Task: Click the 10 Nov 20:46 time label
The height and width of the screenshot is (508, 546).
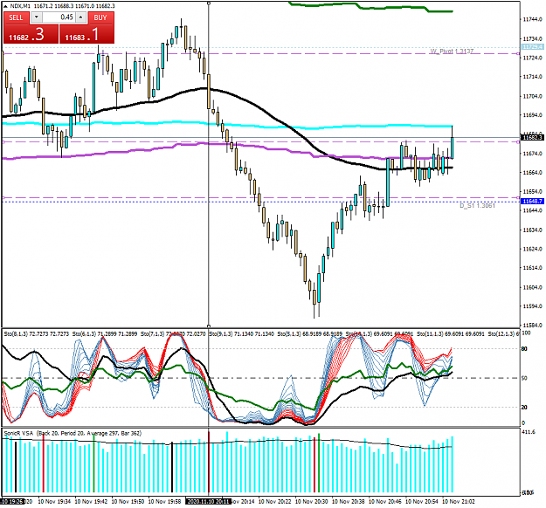Action: pos(384,501)
